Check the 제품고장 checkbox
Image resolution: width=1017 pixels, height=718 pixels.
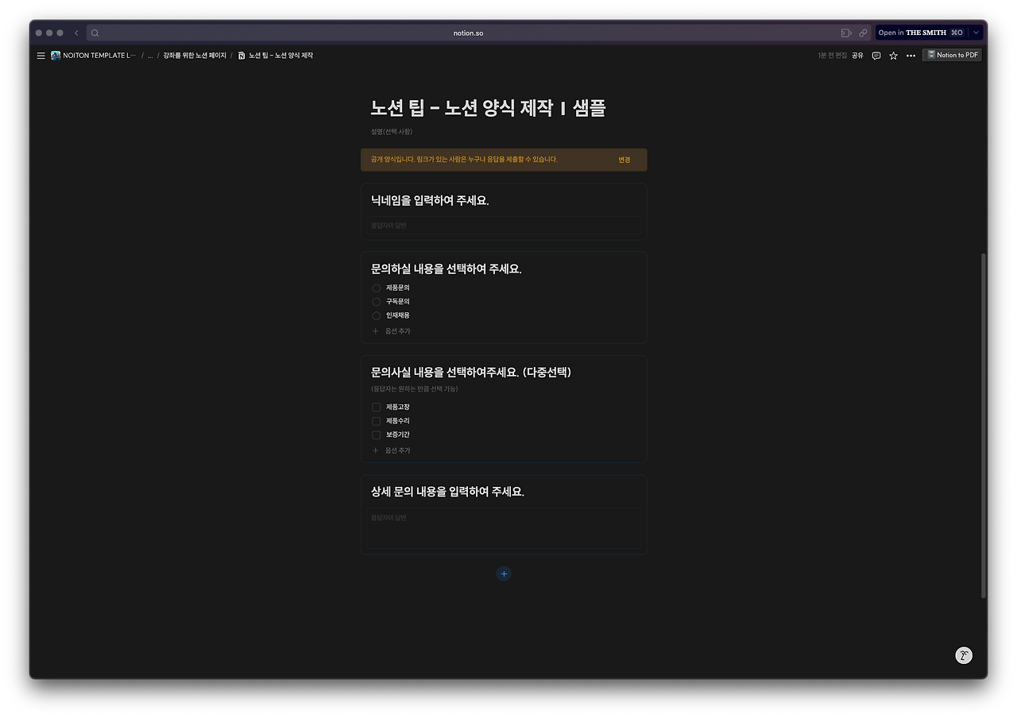[x=375, y=407]
